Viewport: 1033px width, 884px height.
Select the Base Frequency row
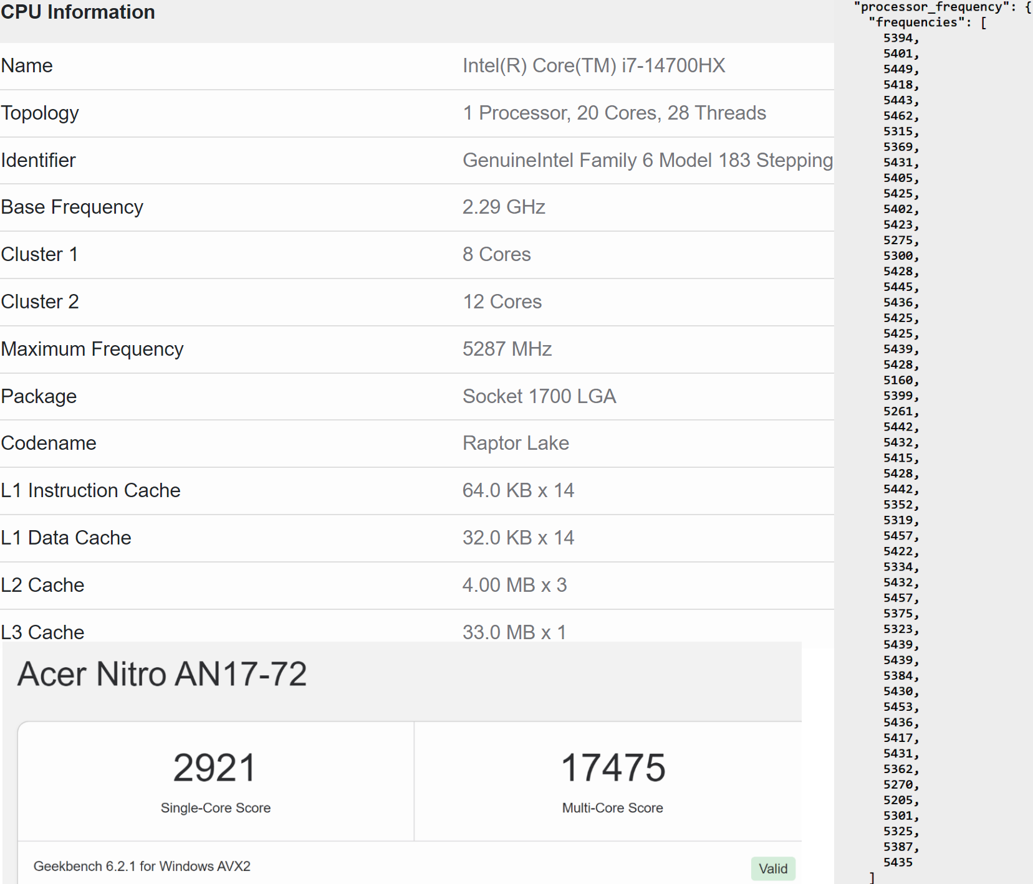point(72,207)
